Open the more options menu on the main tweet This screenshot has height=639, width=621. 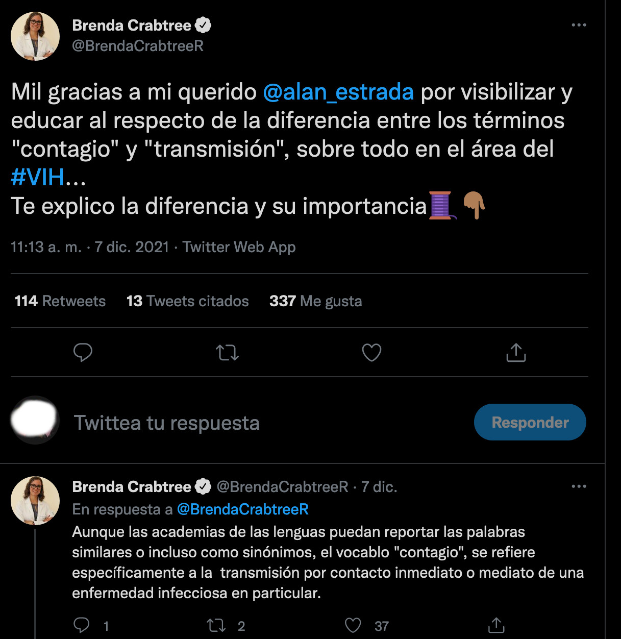click(580, 24)
